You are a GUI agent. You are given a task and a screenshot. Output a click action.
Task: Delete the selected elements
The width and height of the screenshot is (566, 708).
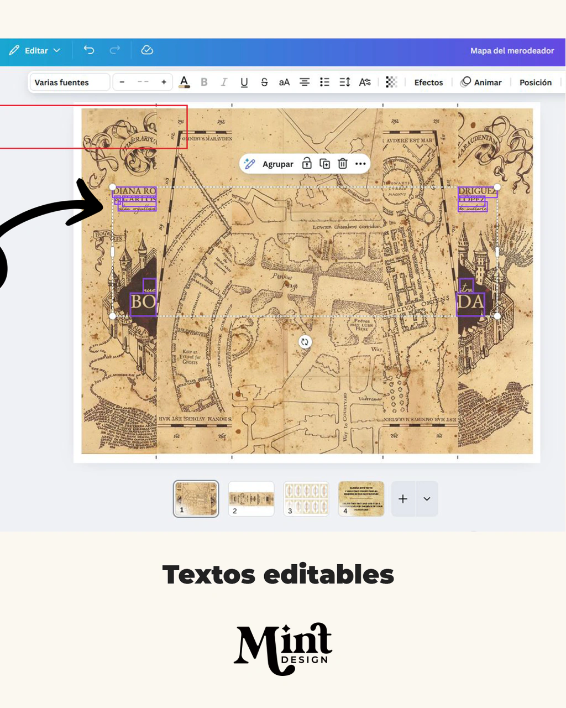pyautogui.click(x=343, y=164)
